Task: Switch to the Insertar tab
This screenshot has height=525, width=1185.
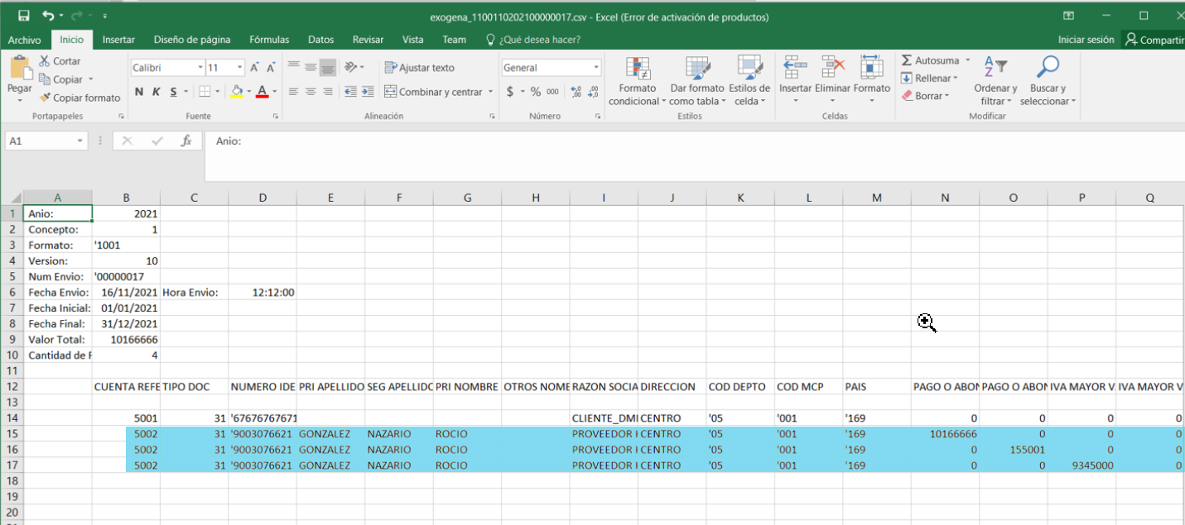Action: [118, 40]
